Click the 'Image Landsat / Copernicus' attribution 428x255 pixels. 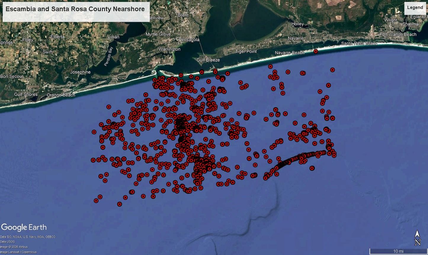pos(18,252)
